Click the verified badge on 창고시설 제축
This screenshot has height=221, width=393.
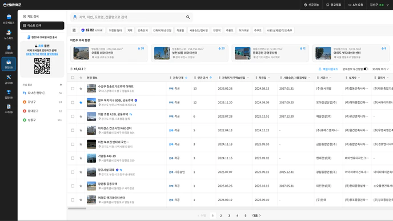coord(117,170)
